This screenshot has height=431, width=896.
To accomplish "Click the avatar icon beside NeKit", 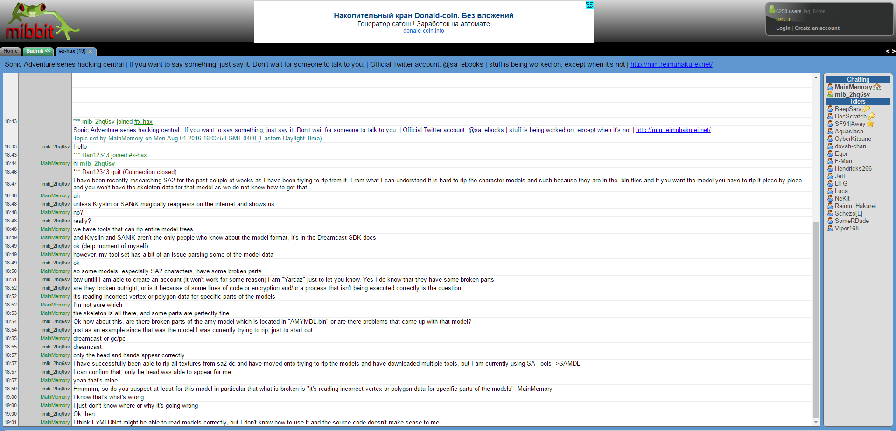I will tap(830, 199).
